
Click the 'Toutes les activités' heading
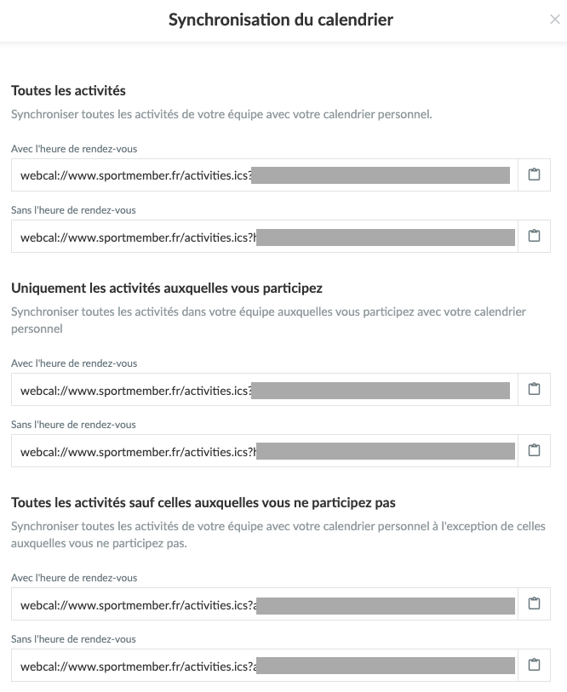68,91
